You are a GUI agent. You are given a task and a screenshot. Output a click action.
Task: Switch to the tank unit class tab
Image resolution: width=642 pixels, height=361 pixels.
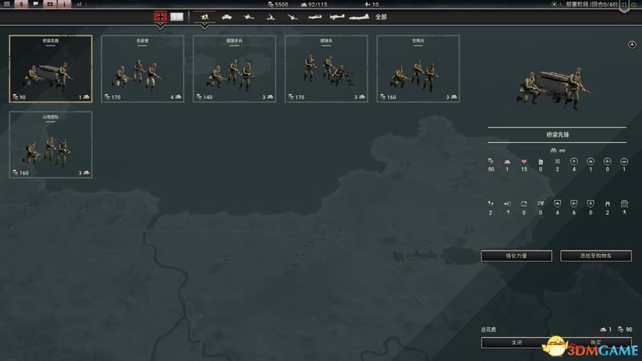point(226,17)
